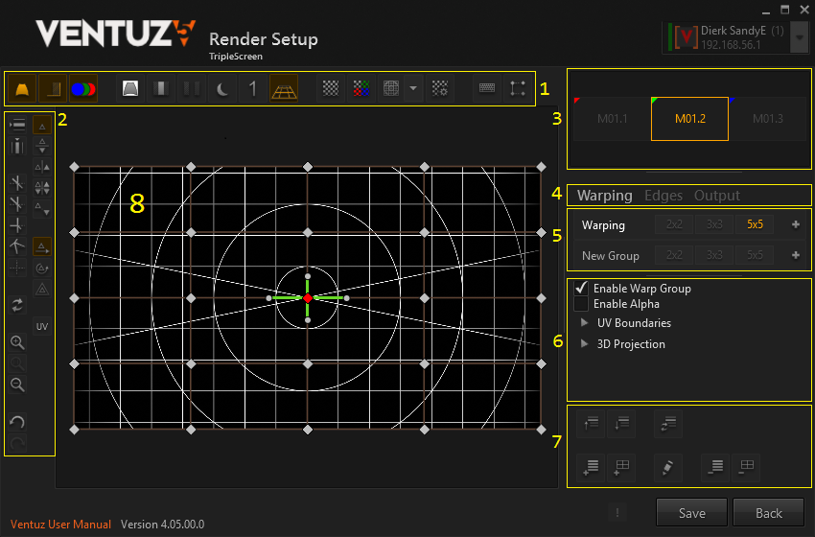Click the zoom in magnifier icon
The height and width of the screenshot is (537, 815).
tap(17, 343)
